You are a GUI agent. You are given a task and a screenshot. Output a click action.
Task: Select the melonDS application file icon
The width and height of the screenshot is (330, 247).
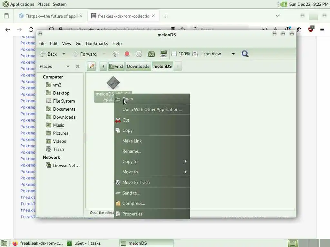click(113, 83)
